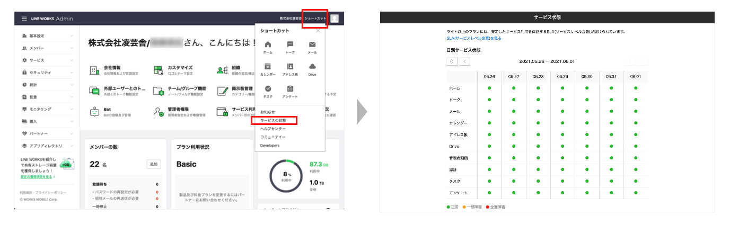Image resolution: width=730 pixels, height=225 pixels.
Task: Jump back with the double-arrow date button
Action: [452, 61]
